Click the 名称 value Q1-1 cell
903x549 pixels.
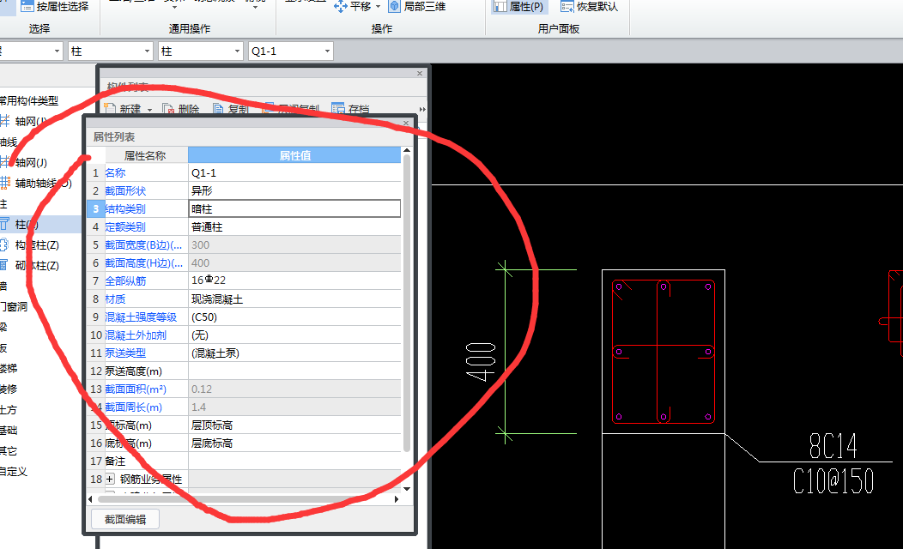point(294,172)
